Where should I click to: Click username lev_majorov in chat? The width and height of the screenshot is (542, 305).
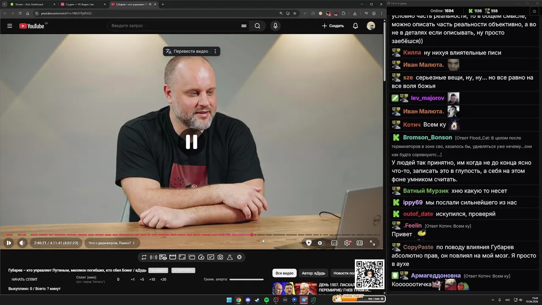point(427,98)
